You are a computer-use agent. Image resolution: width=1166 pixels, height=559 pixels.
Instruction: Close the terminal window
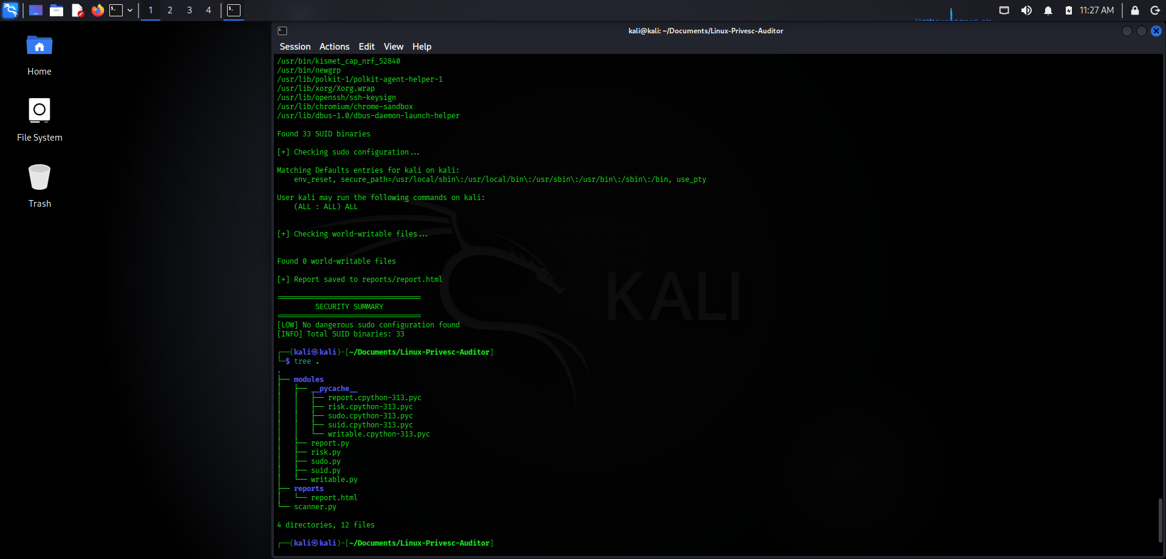coord(1156,31)
